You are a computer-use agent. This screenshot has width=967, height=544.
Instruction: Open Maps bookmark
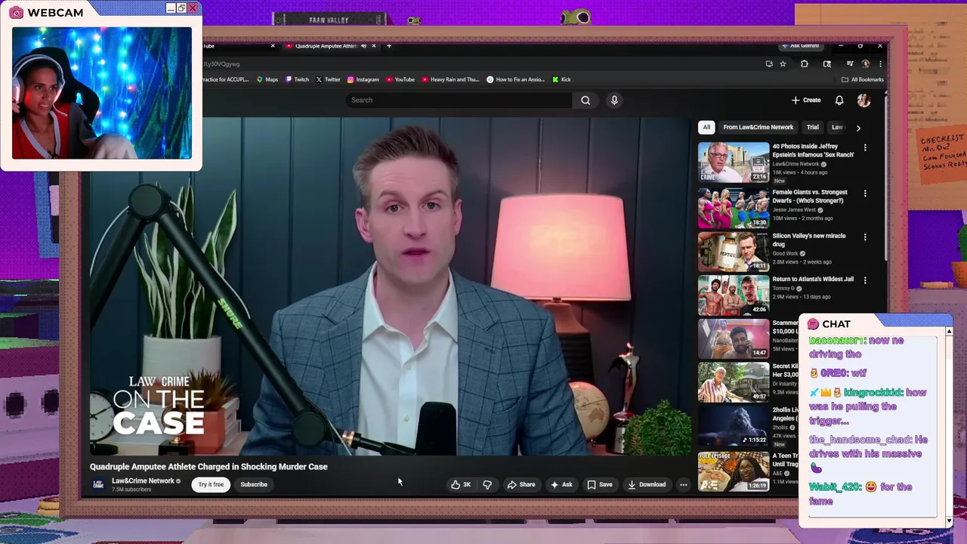click(x=267, y=79)
